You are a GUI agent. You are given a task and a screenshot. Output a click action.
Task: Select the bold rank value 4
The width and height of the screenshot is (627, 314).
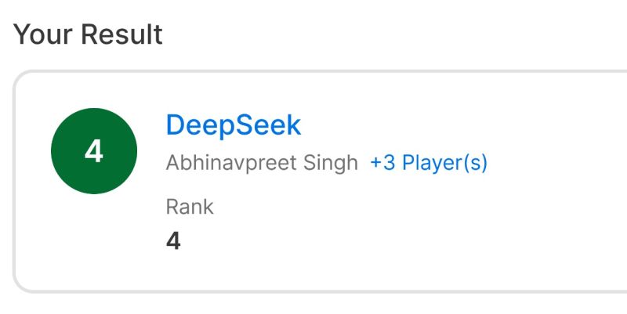(x=173, y=241)
